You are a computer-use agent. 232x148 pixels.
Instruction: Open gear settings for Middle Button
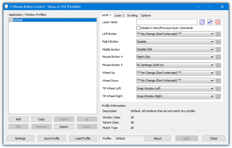click(x=218, y=50)
